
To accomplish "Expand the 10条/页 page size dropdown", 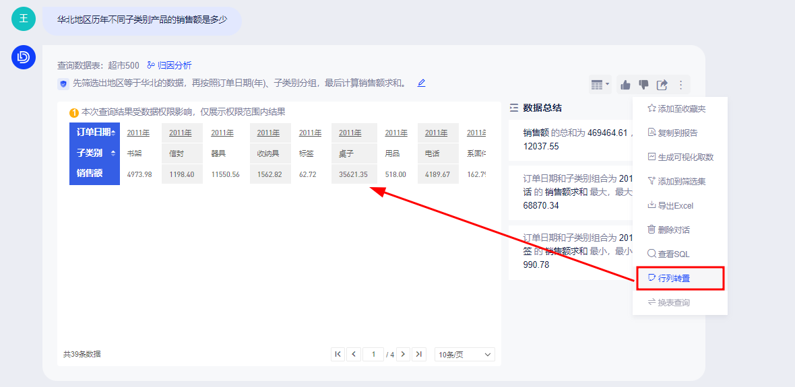I will 465,354.
